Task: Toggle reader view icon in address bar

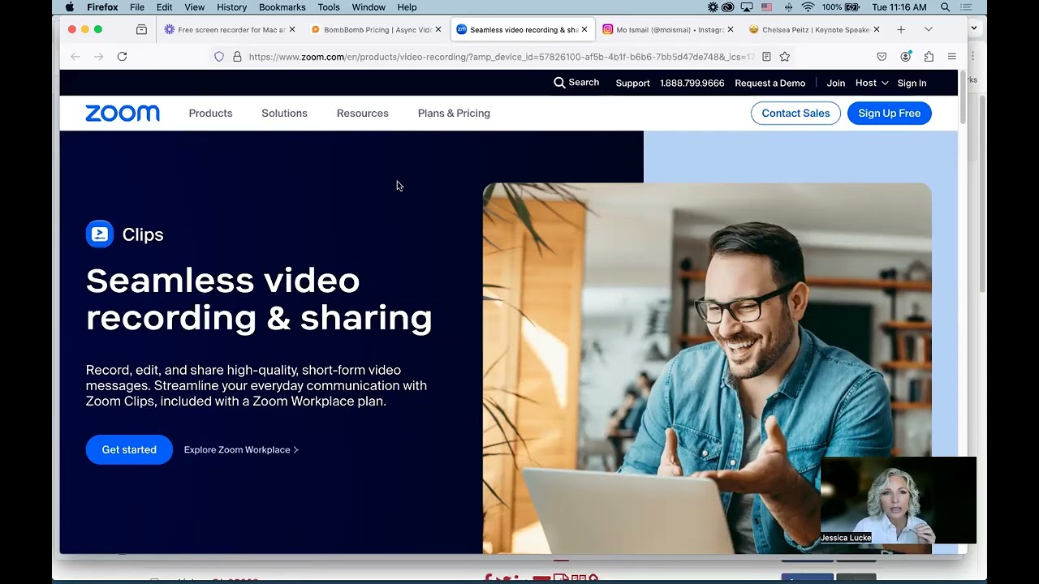Action: (766, 57)
